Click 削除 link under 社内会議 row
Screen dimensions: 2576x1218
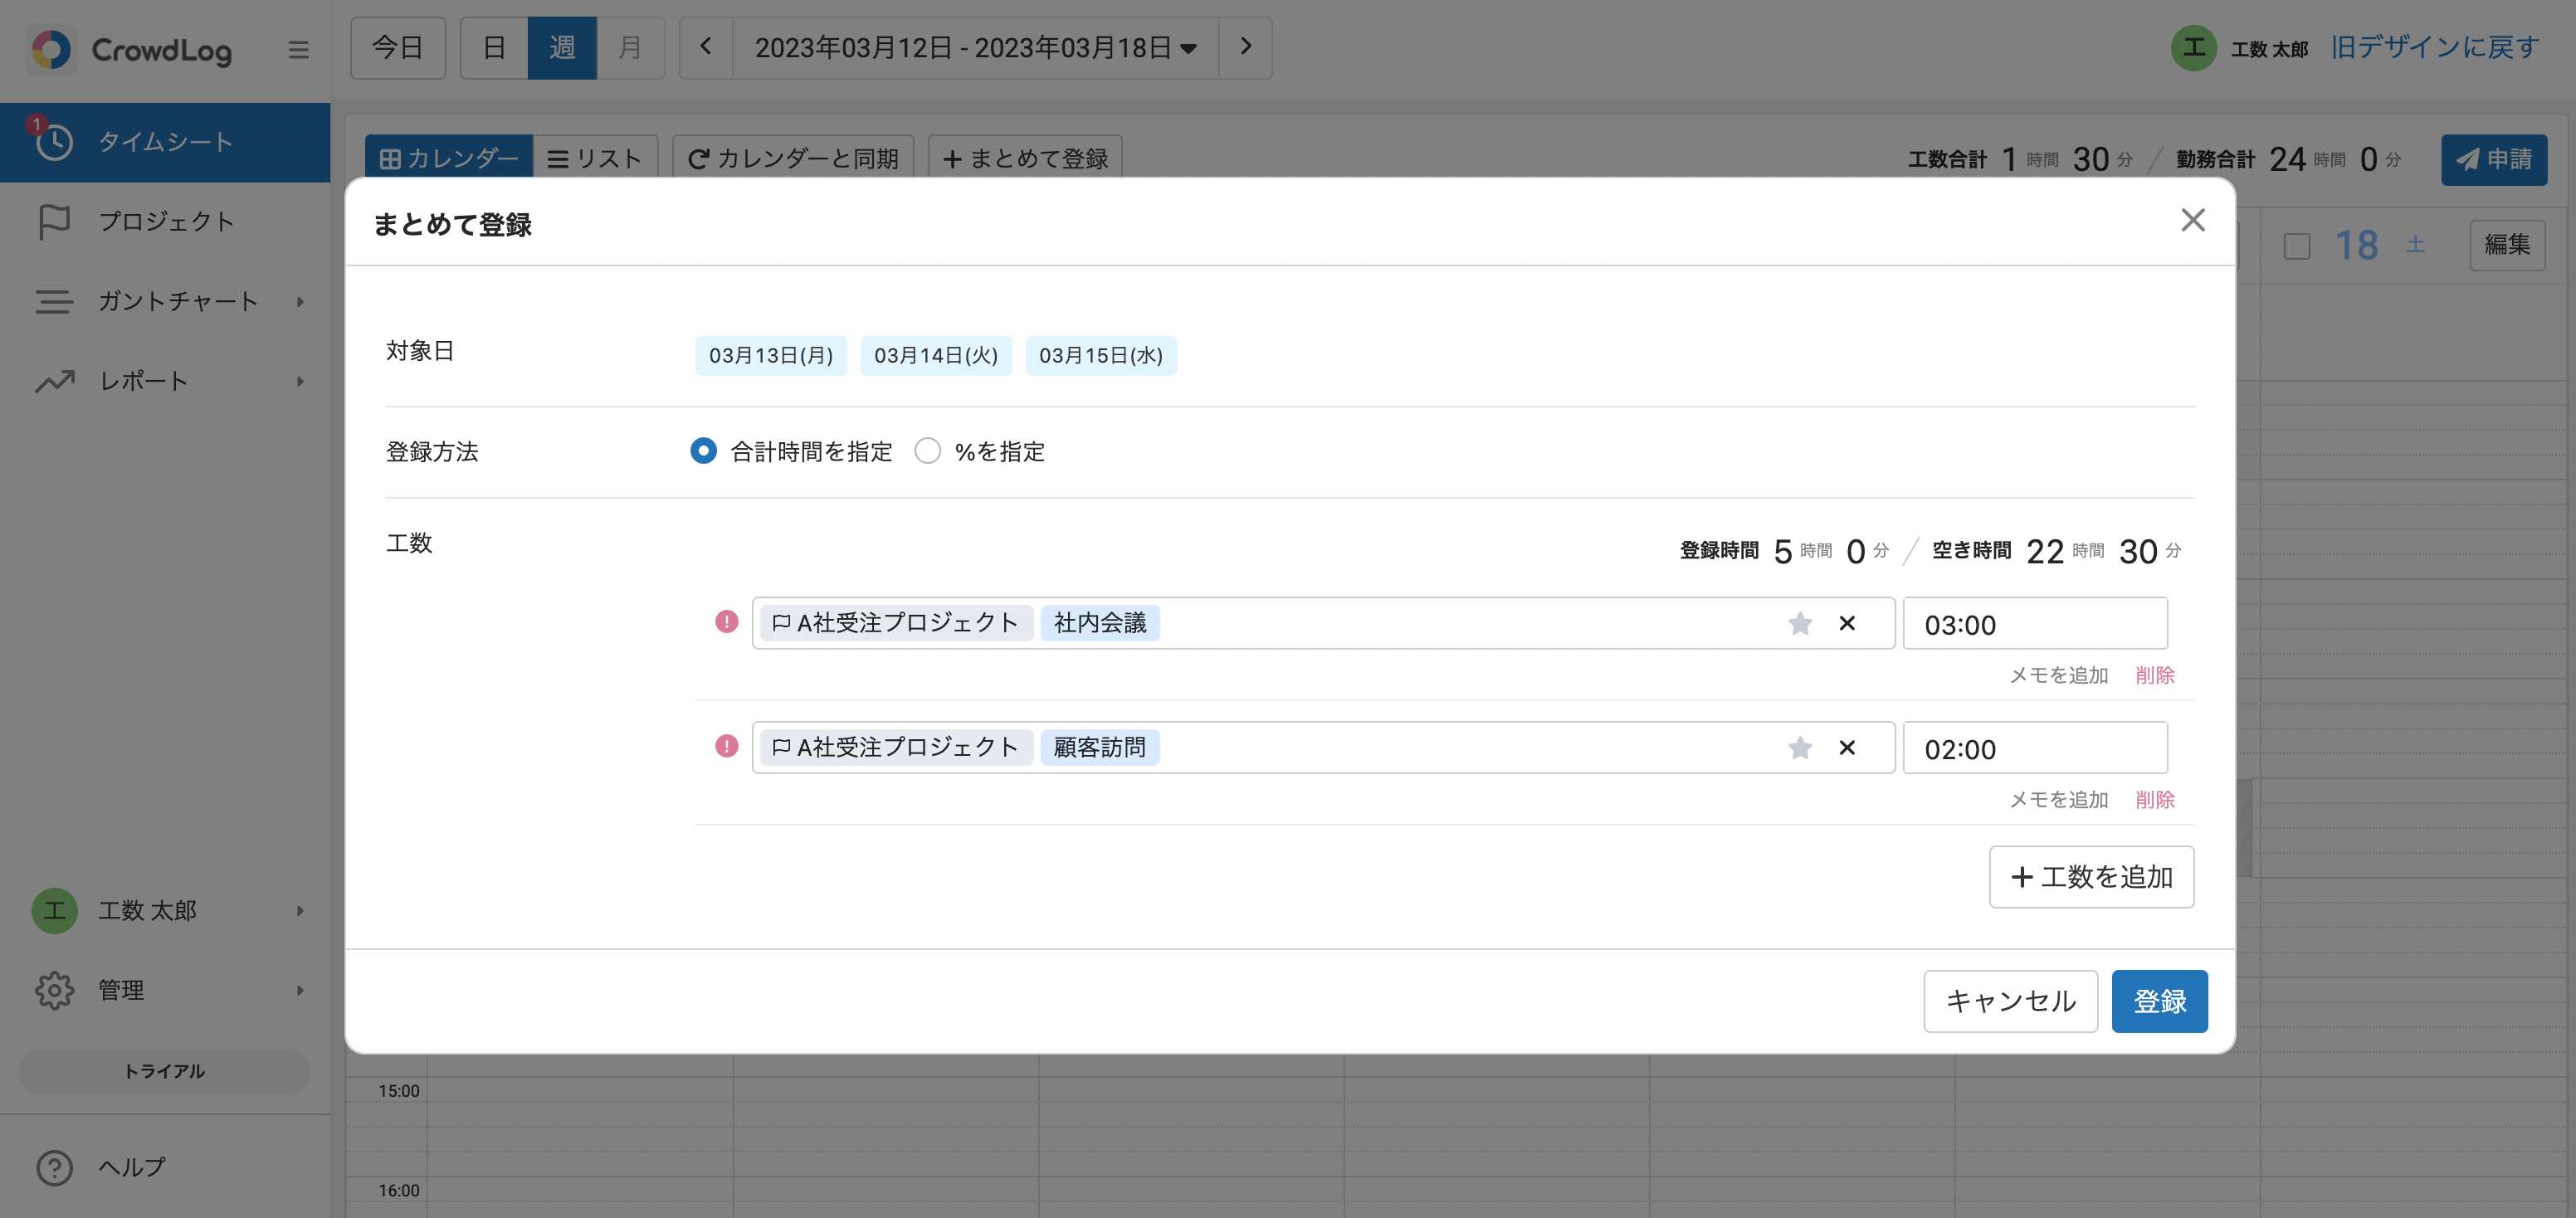coord(2154,675)
